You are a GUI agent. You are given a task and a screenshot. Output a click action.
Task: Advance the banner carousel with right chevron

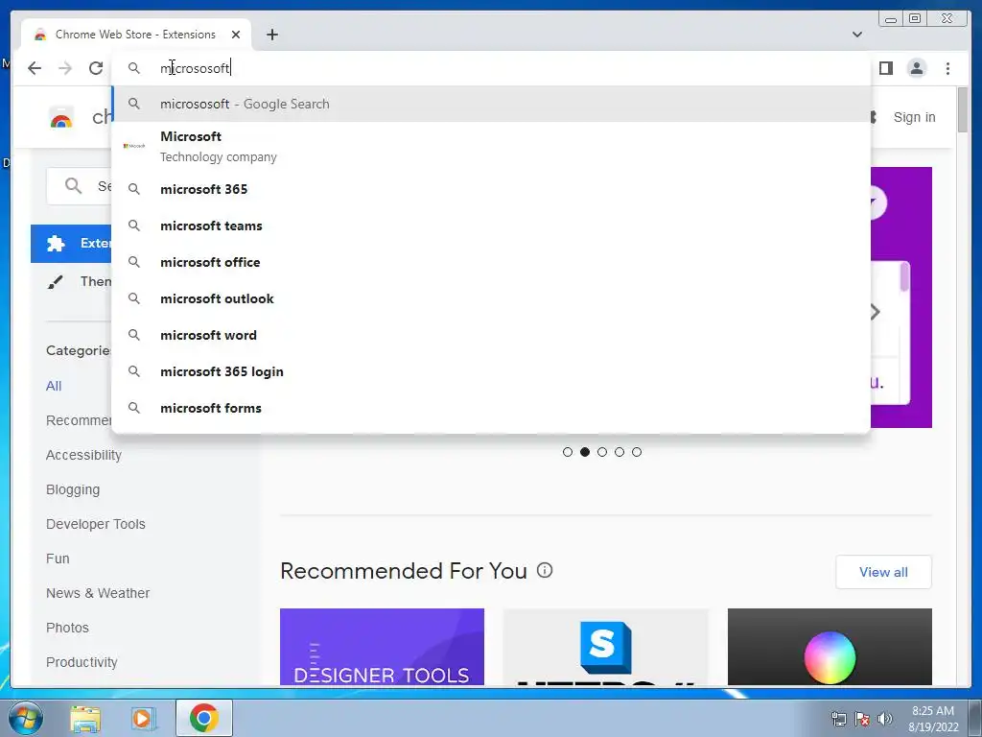click(876, 312)
